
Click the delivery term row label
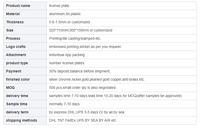17,112
